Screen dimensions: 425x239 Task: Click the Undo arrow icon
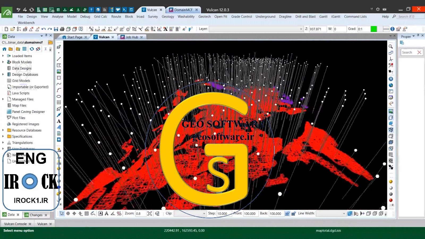tap(44, 29)
